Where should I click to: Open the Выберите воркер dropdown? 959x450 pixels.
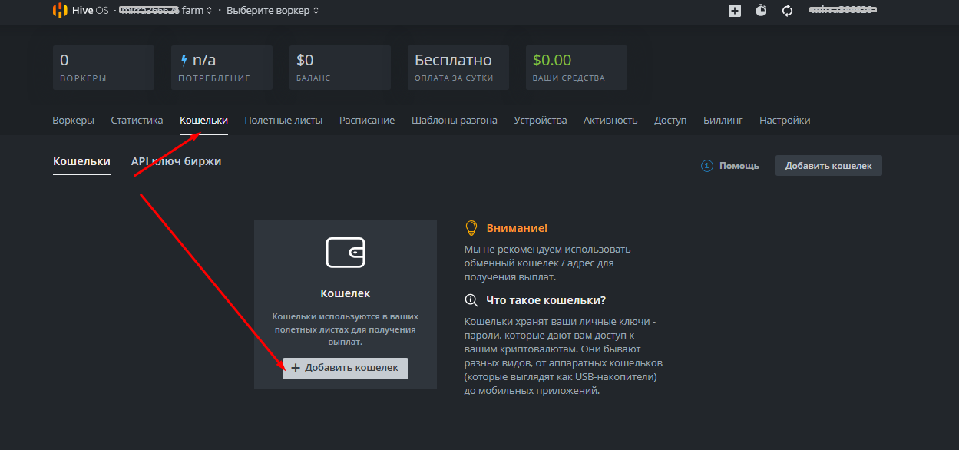(273, 11)
